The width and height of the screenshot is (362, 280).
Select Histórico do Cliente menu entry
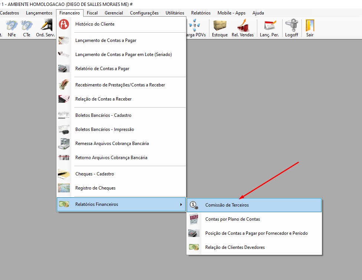click(121, 24)
